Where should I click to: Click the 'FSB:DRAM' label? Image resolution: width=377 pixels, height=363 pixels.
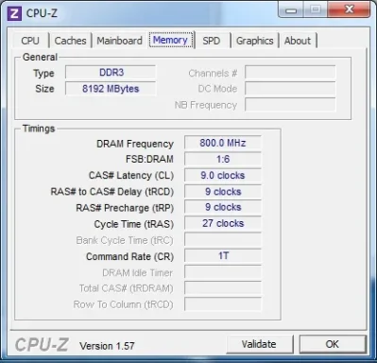point(149,159)
